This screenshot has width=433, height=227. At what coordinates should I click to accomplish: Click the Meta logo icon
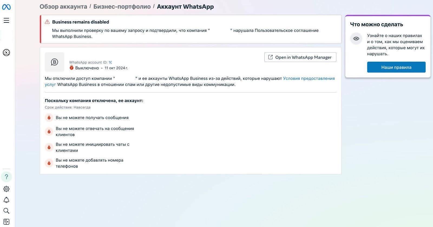[6, 7]
